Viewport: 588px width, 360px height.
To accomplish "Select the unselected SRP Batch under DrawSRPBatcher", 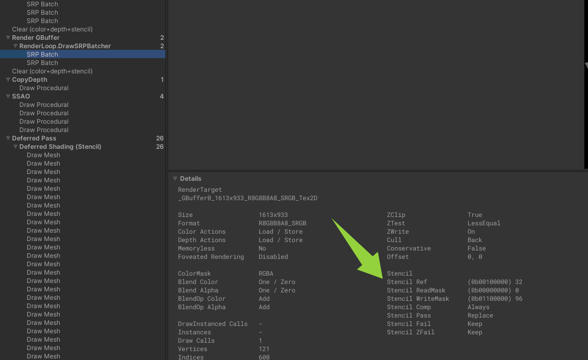I will pyautogui.click(x=42, y=63).
